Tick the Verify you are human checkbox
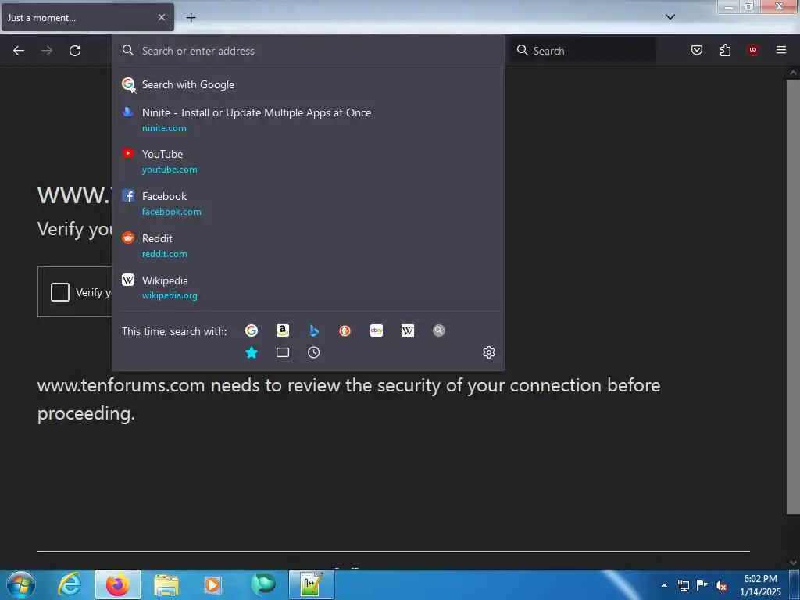The height and width of the screenshot is (600, 800). click(60, 292)
